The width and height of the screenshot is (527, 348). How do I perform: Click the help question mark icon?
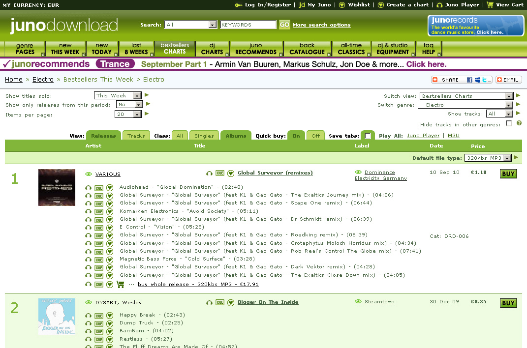(x=519, y=123)
